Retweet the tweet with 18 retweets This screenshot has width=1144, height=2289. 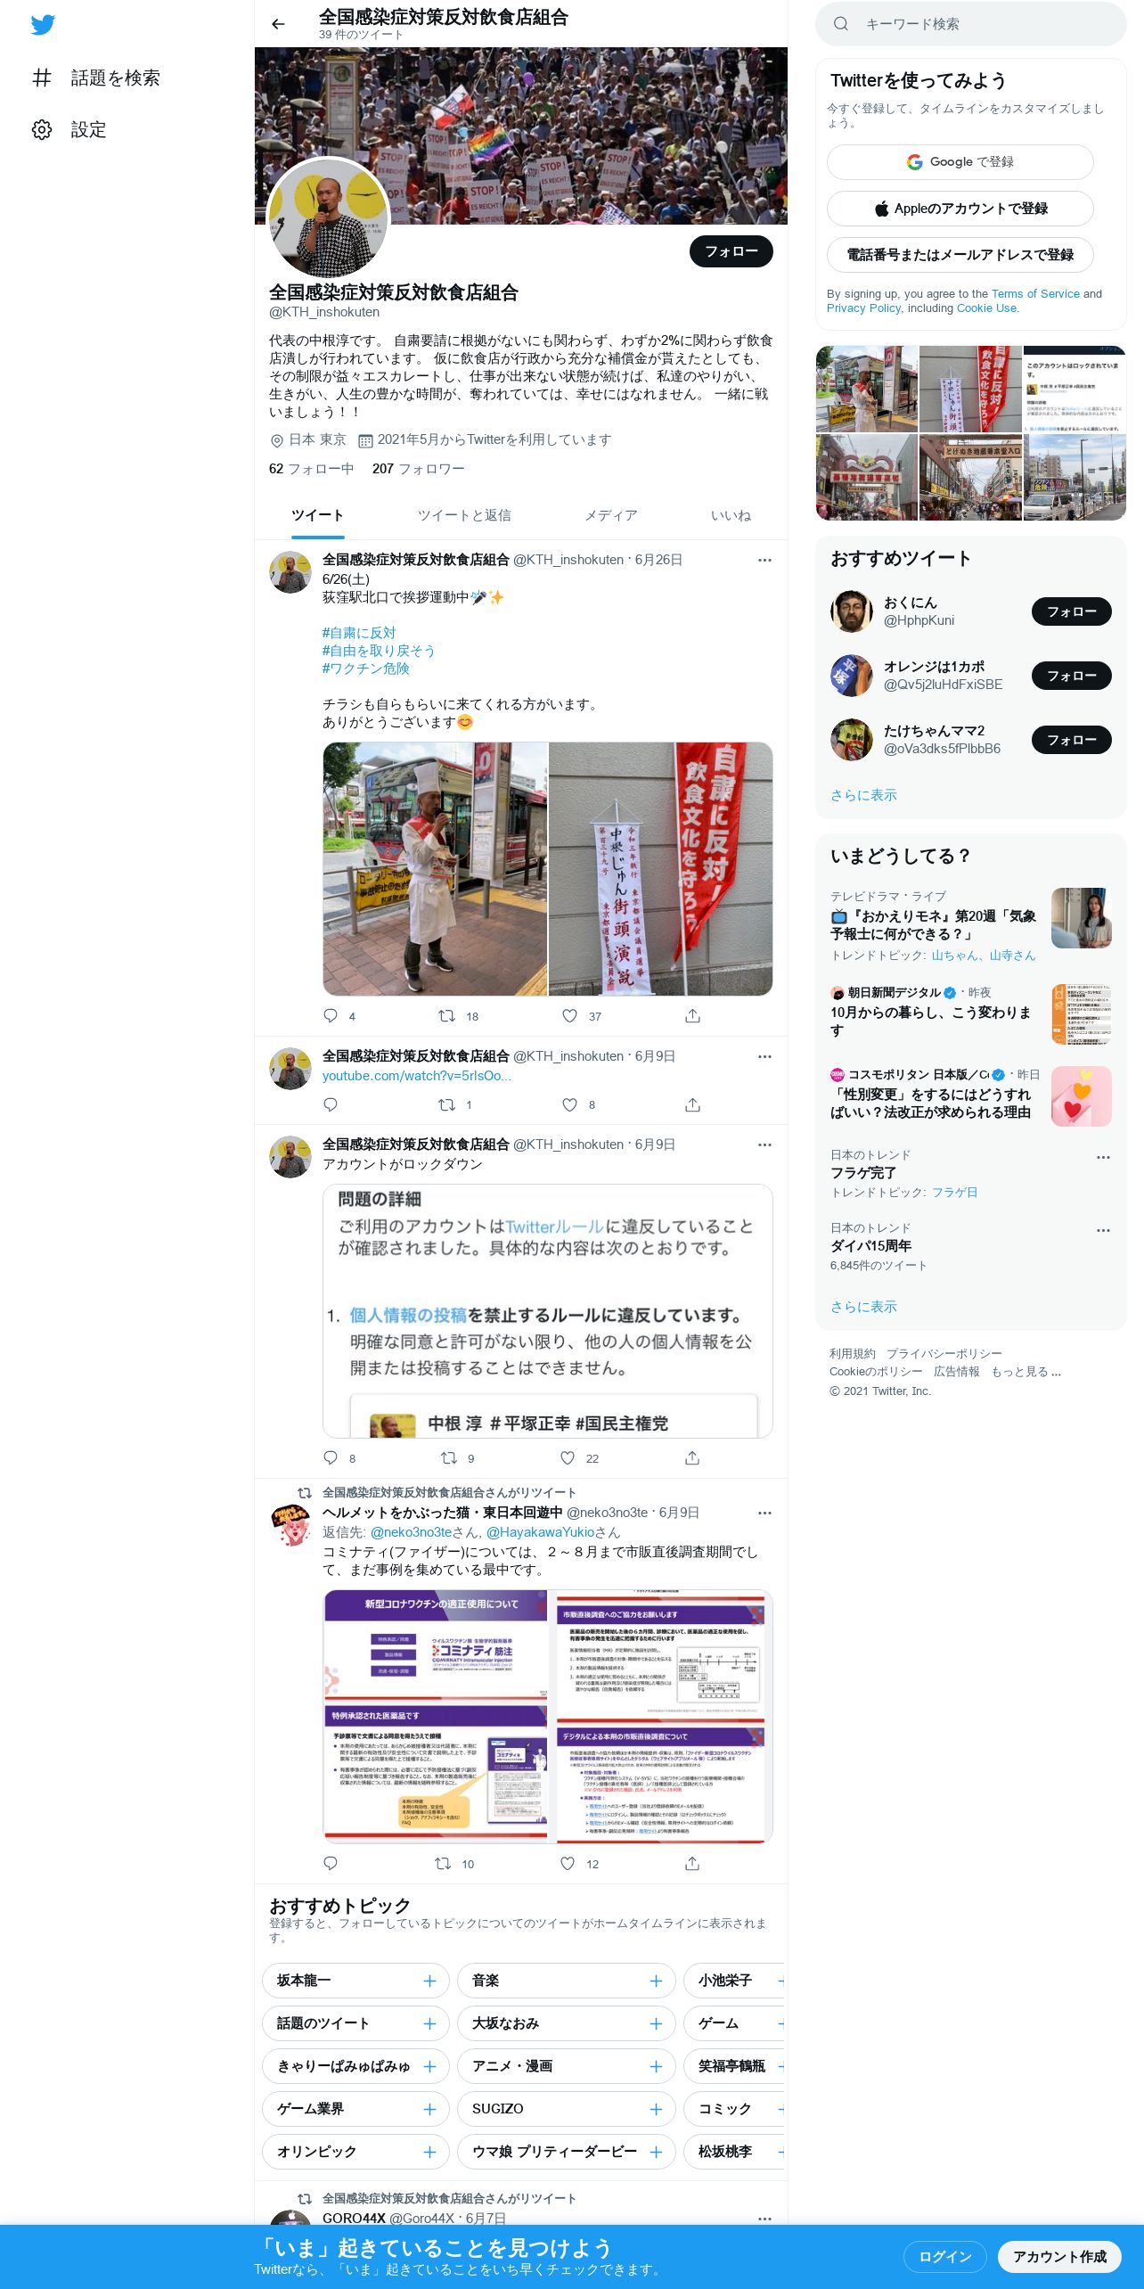(446, 1015)
